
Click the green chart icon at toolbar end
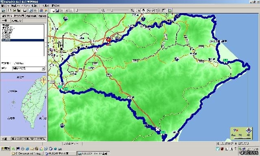tap(170, 11)
